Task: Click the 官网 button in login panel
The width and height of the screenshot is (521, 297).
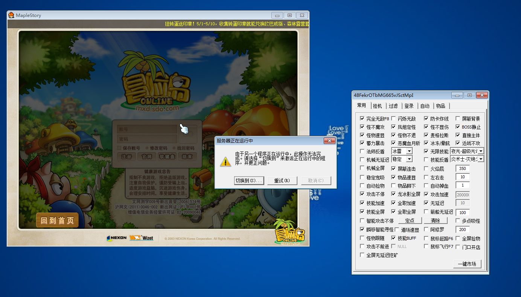Action: [x=147, y=156]
